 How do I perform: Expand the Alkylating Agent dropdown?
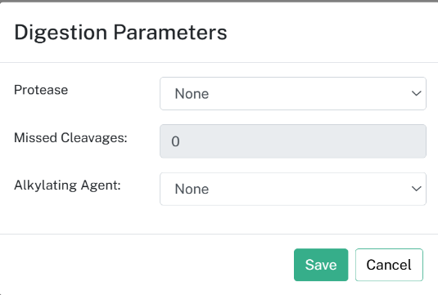coord(293,189)
